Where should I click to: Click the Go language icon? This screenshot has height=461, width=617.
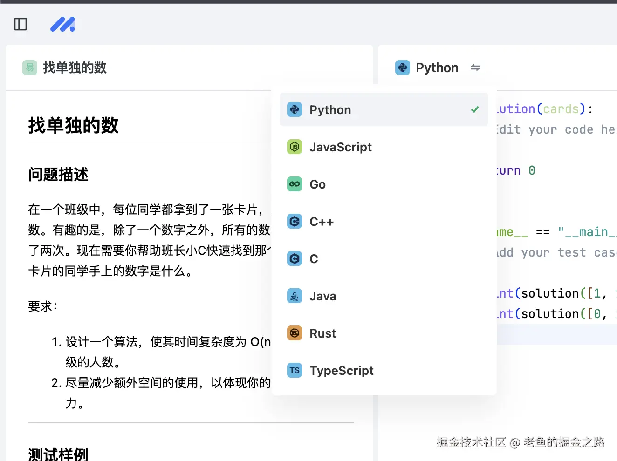click(x=295, y=184)
